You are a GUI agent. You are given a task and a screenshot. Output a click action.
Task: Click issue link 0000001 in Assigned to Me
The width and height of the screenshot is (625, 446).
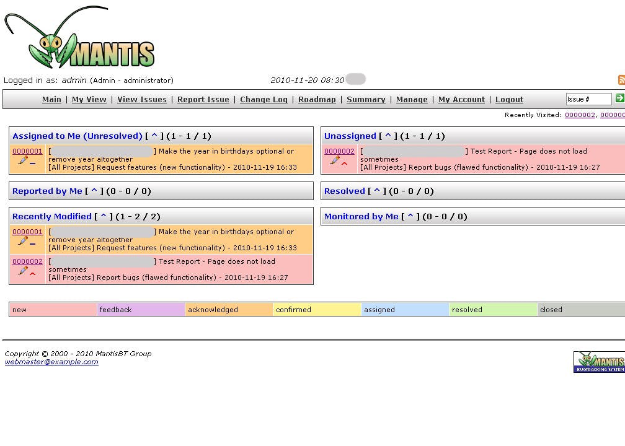27,151
